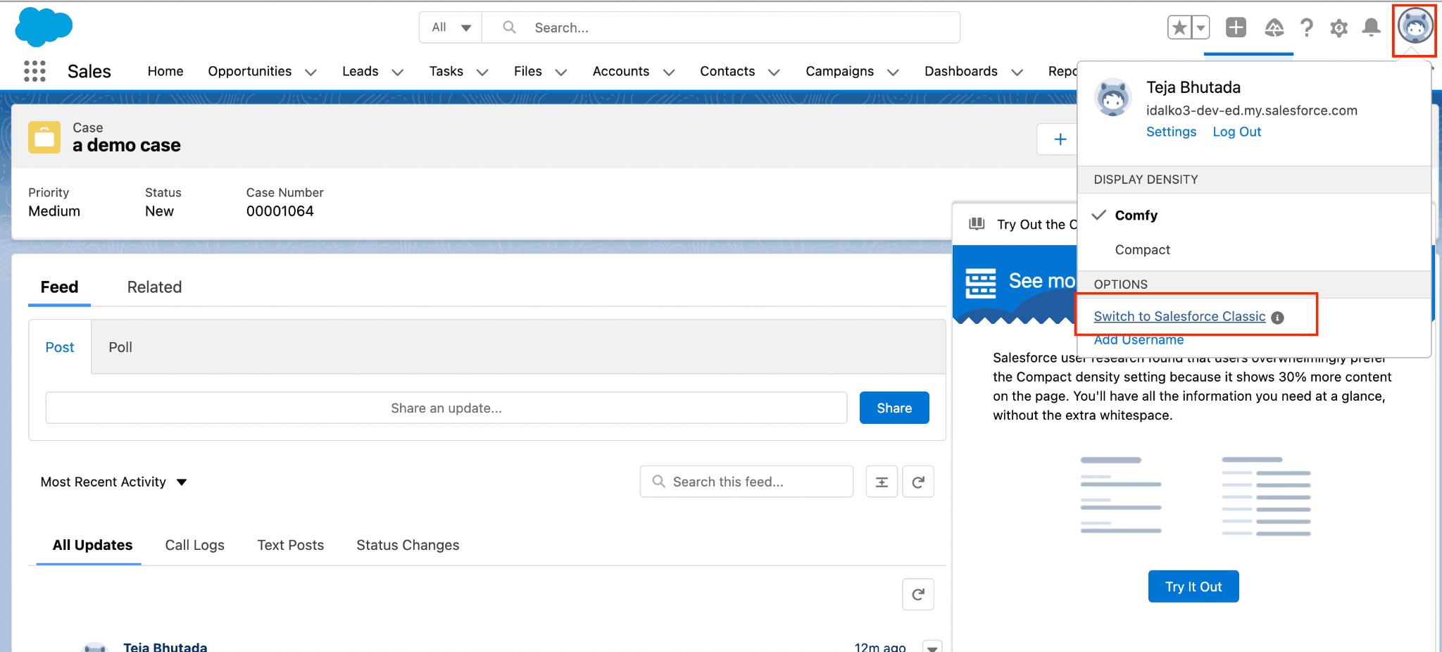Open the Campaigns nav item
Viewport: 1442px width, 652px height.
click(x=839, y=71)
